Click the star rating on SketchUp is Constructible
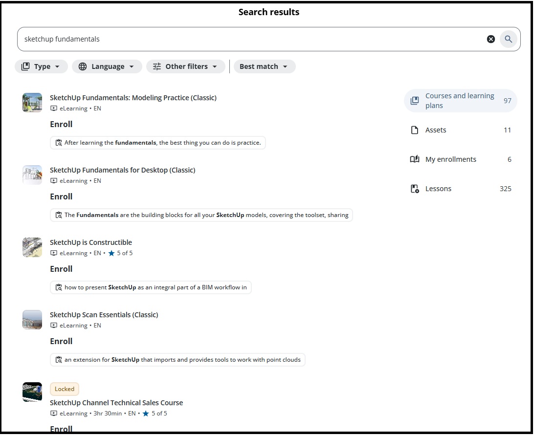This screenshot has height=436, width=534. click(x=111, y=253)
